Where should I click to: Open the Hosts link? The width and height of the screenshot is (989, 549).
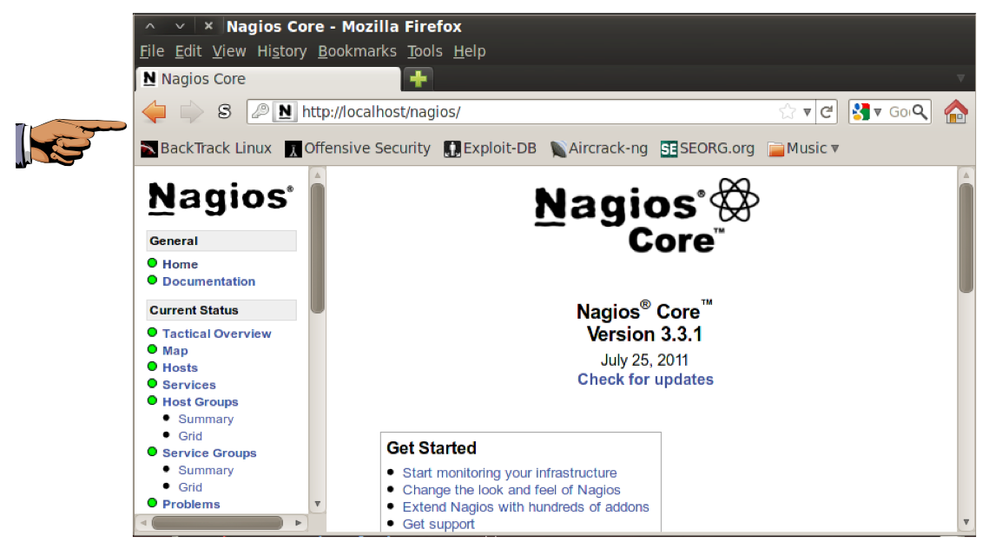pyautogui.click(x=180, y=368)
